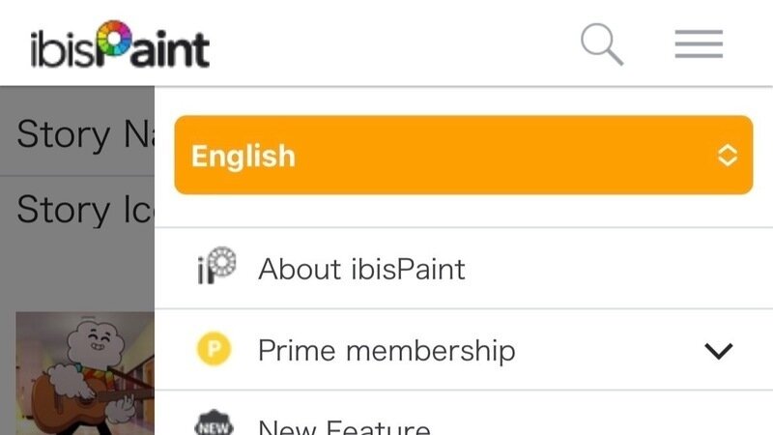Click the NEW badge icon

click(x=215, y=425)
